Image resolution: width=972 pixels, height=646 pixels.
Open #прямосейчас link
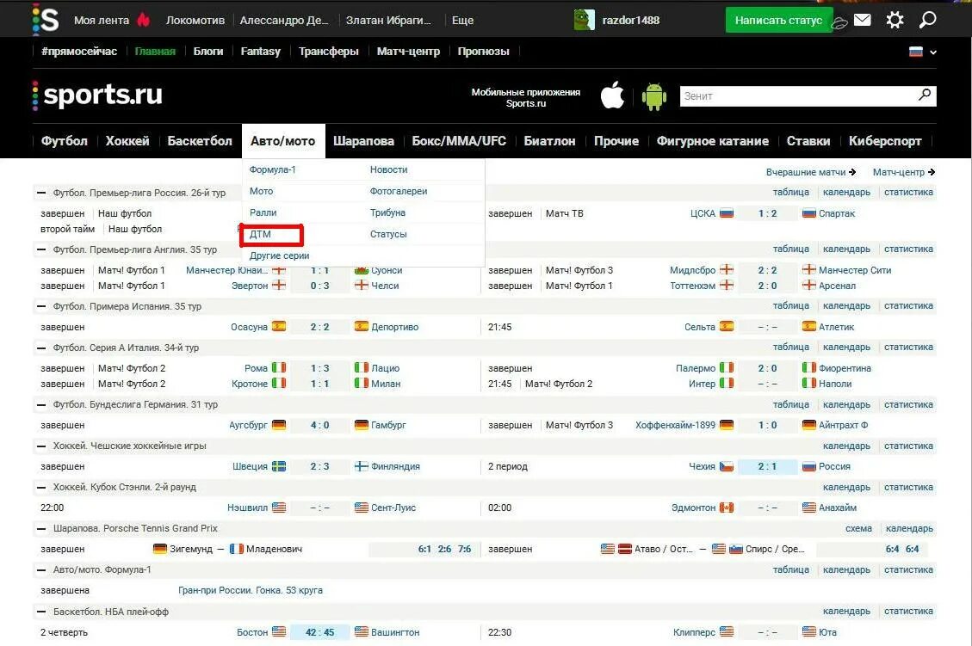pyautogui.click(x=79, y=52)
